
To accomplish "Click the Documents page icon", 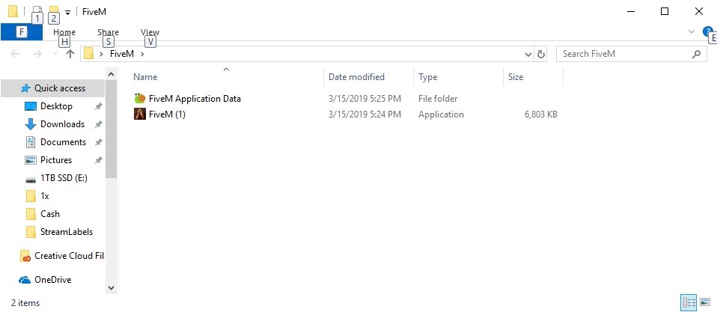I will [31, 142].
